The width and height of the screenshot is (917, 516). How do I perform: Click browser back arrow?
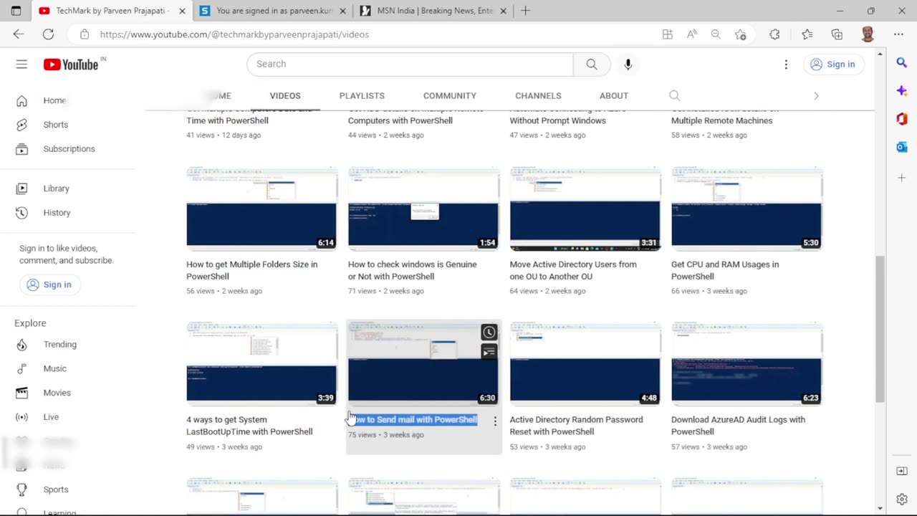[19, 34]
